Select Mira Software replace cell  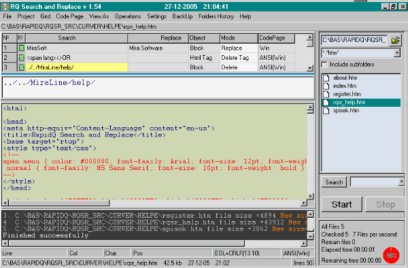point(158,48)
